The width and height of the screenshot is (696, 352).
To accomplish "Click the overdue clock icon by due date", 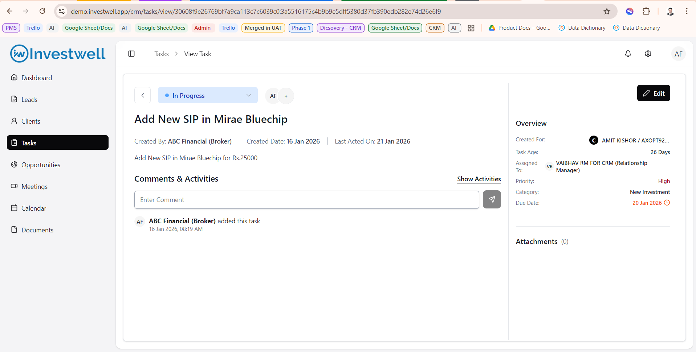I will (x=667, y=203).
